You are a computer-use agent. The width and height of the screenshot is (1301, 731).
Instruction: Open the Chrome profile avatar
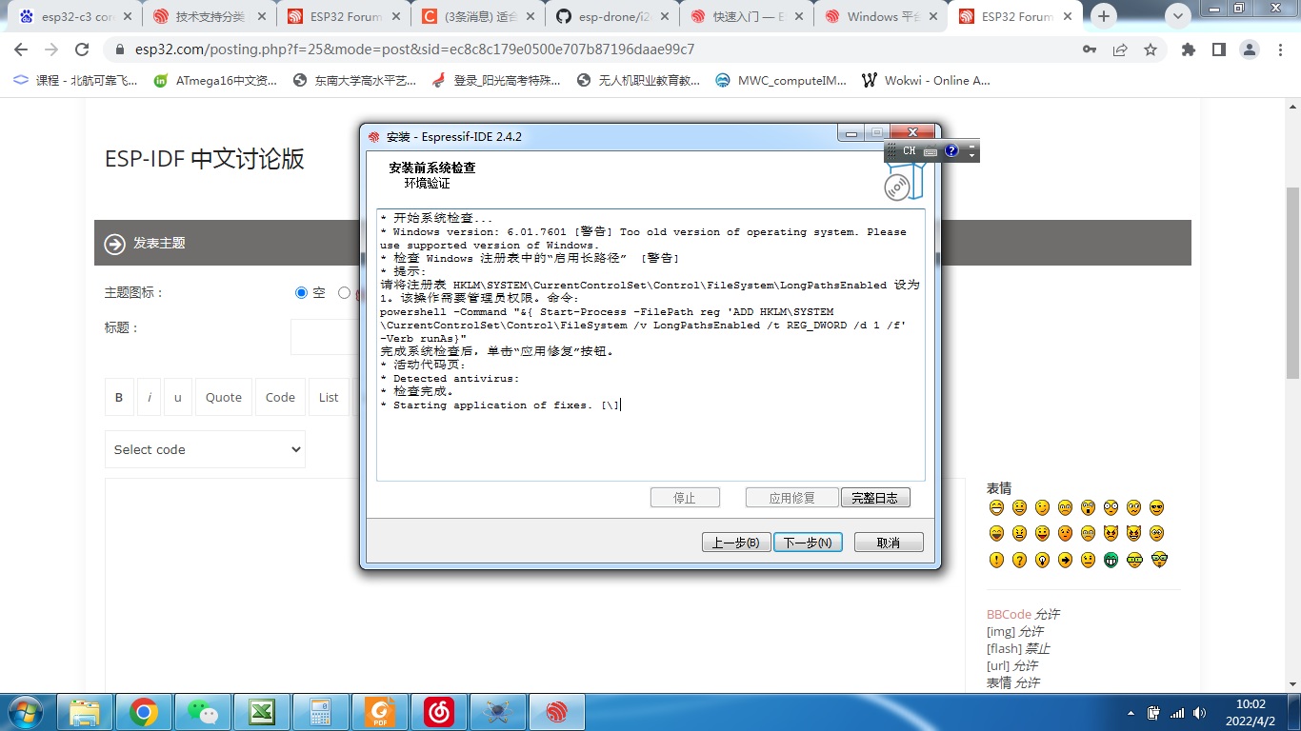1251,49
